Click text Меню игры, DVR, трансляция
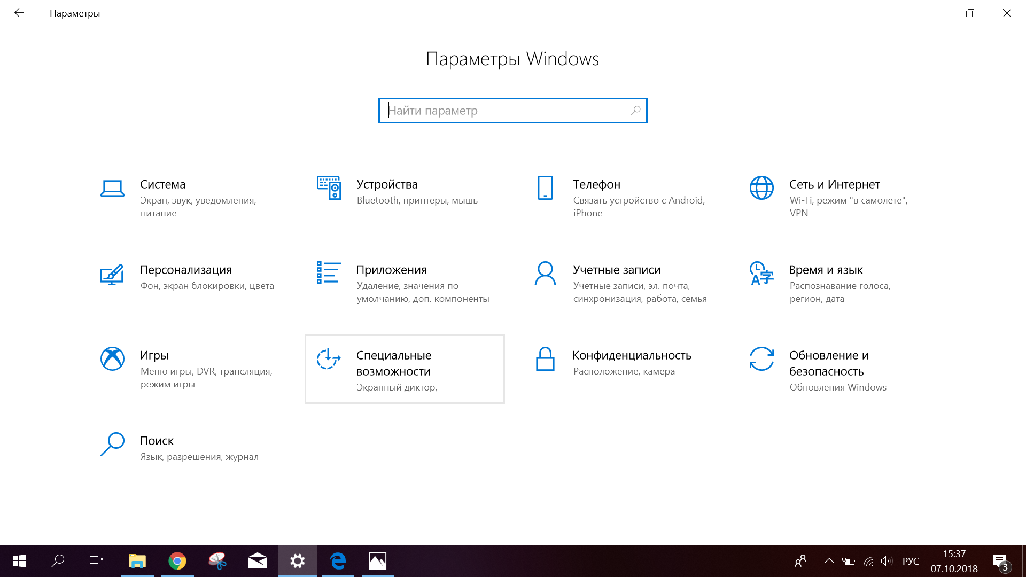This screenshot has height=577, width=1026. tap(206, 371)
